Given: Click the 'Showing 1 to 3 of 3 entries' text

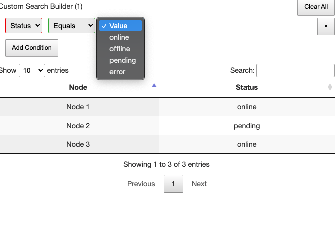Looking at the screenshot, I should pyautogui.click(x=166, y=164).
